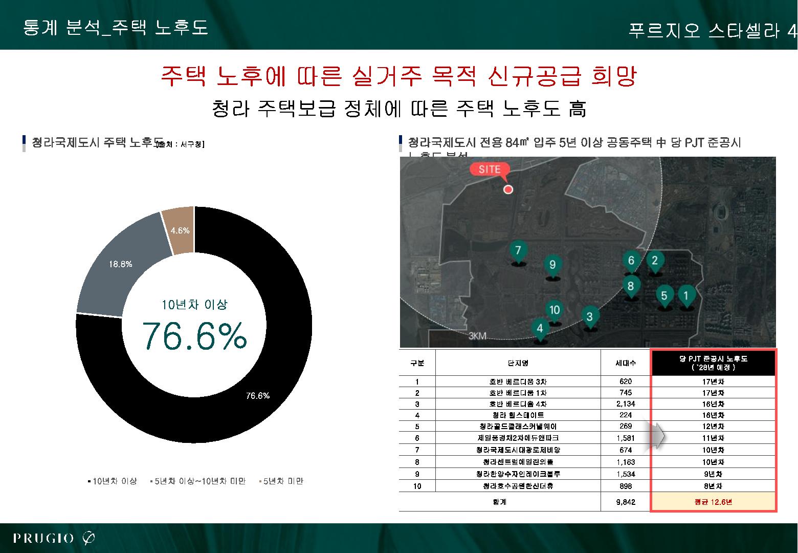Click the '5년차 이상~10년차 미만' legend entry
This screenshot has width=798, height=553.
[197, 481]
